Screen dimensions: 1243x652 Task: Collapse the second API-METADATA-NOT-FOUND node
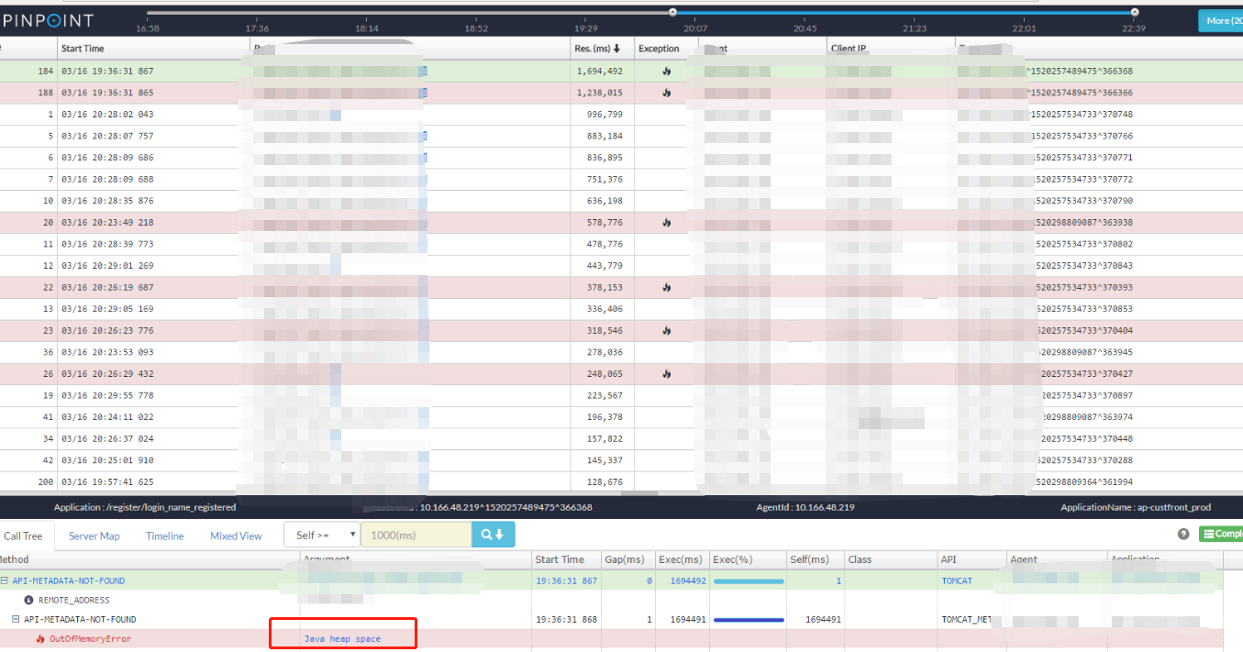[x=16, y=619]
